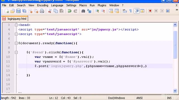Undo last edit with green arrow
The image size is (179, 100).
69,11
